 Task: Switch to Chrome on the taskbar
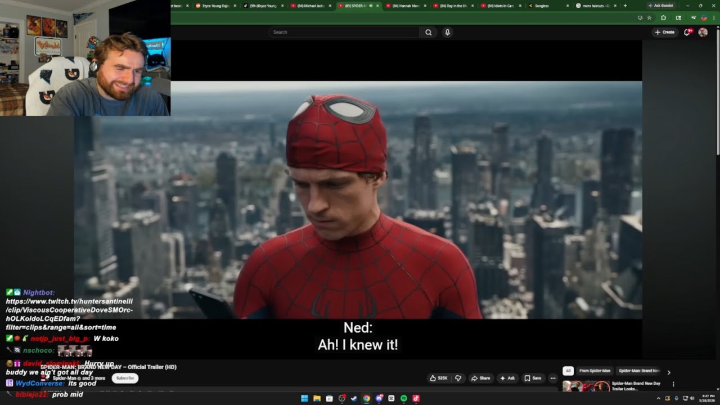point(366,398)
